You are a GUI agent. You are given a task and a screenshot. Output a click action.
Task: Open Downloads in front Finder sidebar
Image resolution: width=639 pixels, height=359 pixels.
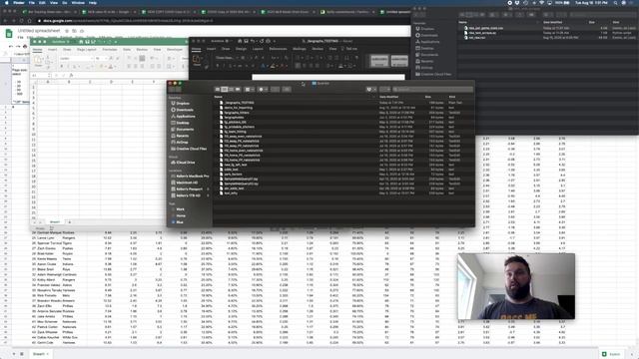click(182, 110)
